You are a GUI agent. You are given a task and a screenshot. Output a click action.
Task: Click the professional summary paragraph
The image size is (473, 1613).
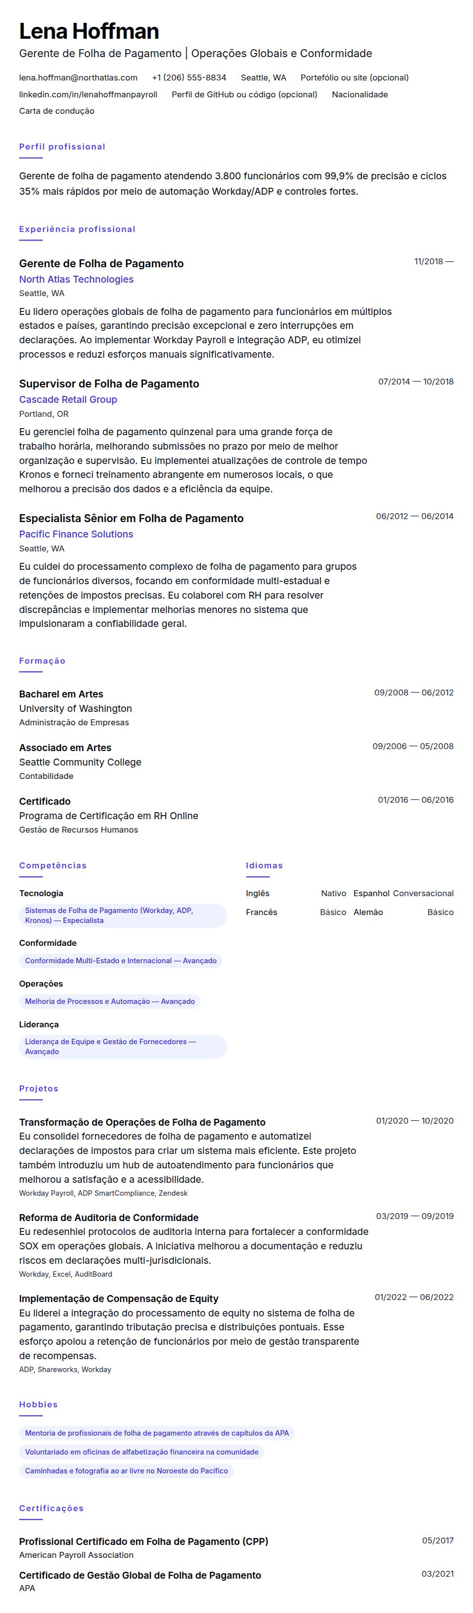(x=233, y=183)
